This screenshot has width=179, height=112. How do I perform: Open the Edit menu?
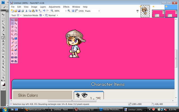(19, 7)
